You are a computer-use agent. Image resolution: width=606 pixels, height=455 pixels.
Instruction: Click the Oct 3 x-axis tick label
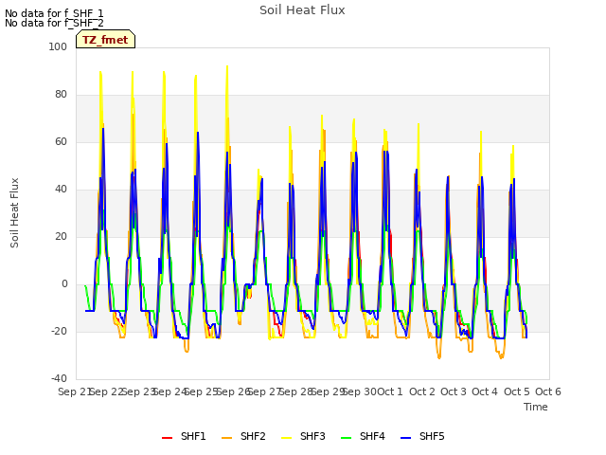pos(454,391)
